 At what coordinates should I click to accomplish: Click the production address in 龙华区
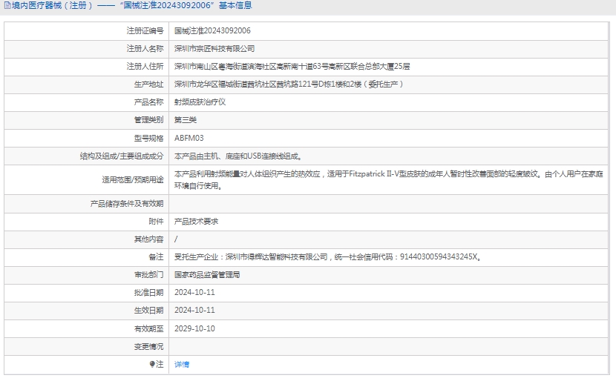[x=289, y=84]
